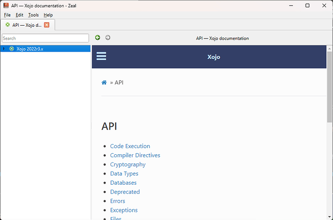Open the Data Types link
The image size is (333, 220).
pos(124,174)
